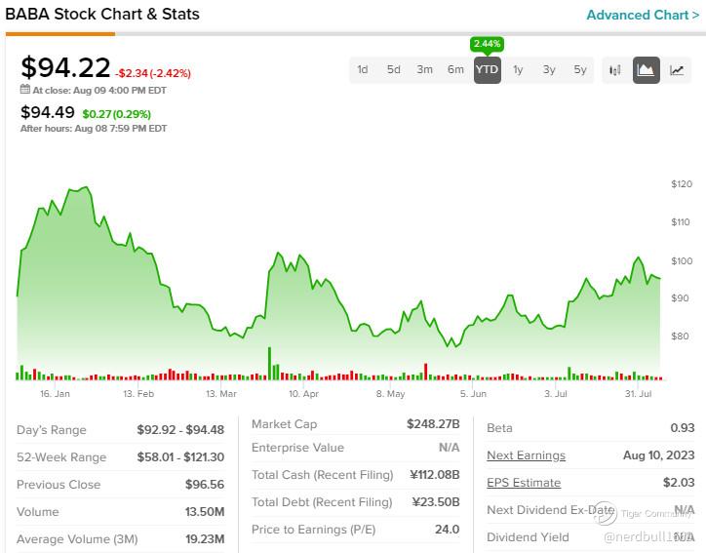Click the Price to Earnings value 24.0
The image size is (706, 553).
tap(448, 530)
